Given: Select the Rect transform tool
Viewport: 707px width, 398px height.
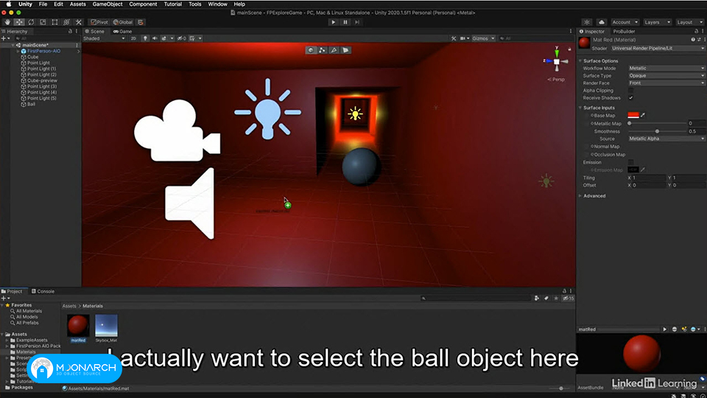Looking at the screenshot, I should tap(54, 22).
